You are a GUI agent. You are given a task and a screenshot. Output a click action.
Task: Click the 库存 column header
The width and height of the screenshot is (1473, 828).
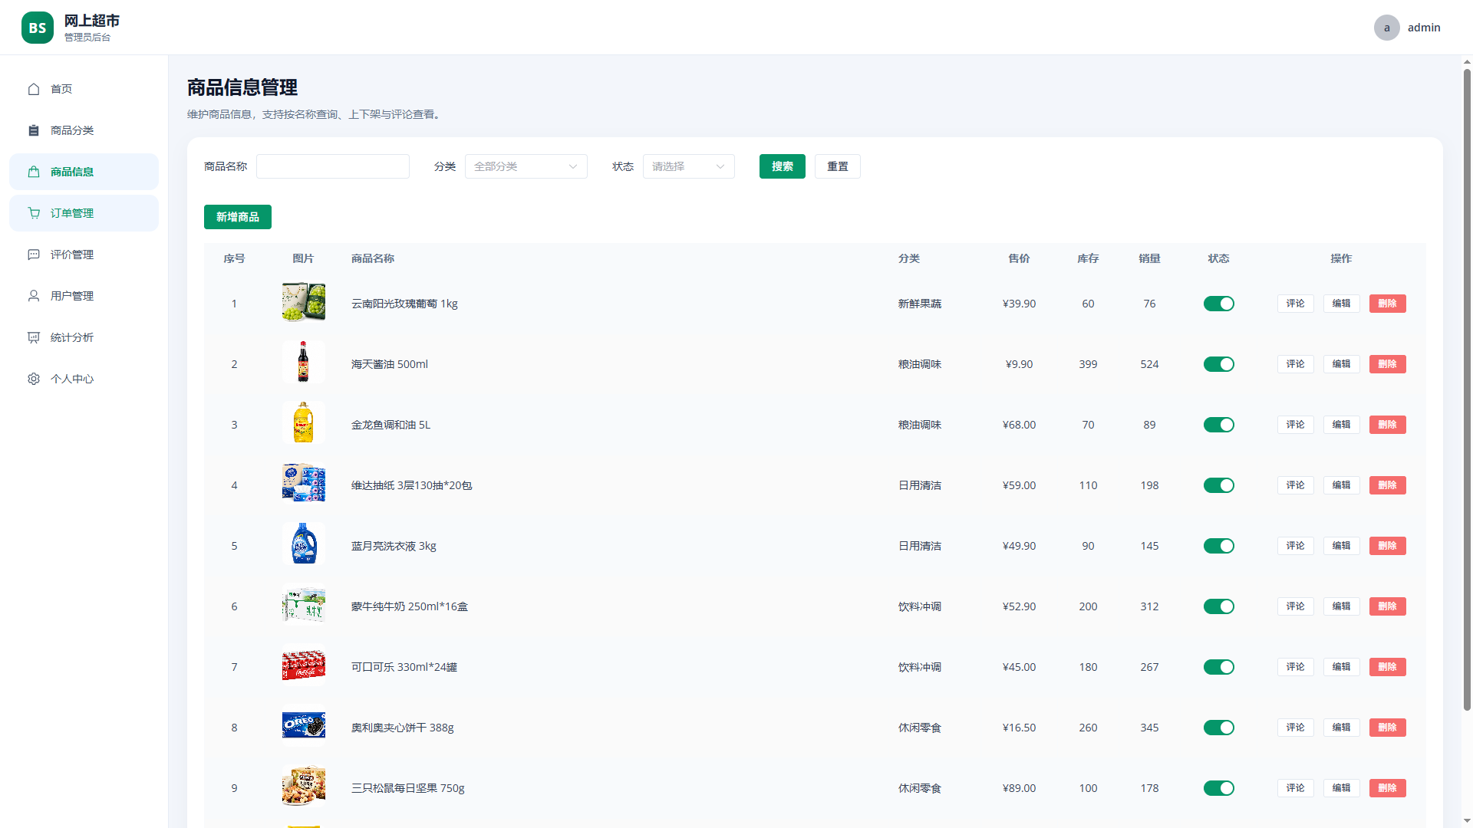pos(1088,258)
